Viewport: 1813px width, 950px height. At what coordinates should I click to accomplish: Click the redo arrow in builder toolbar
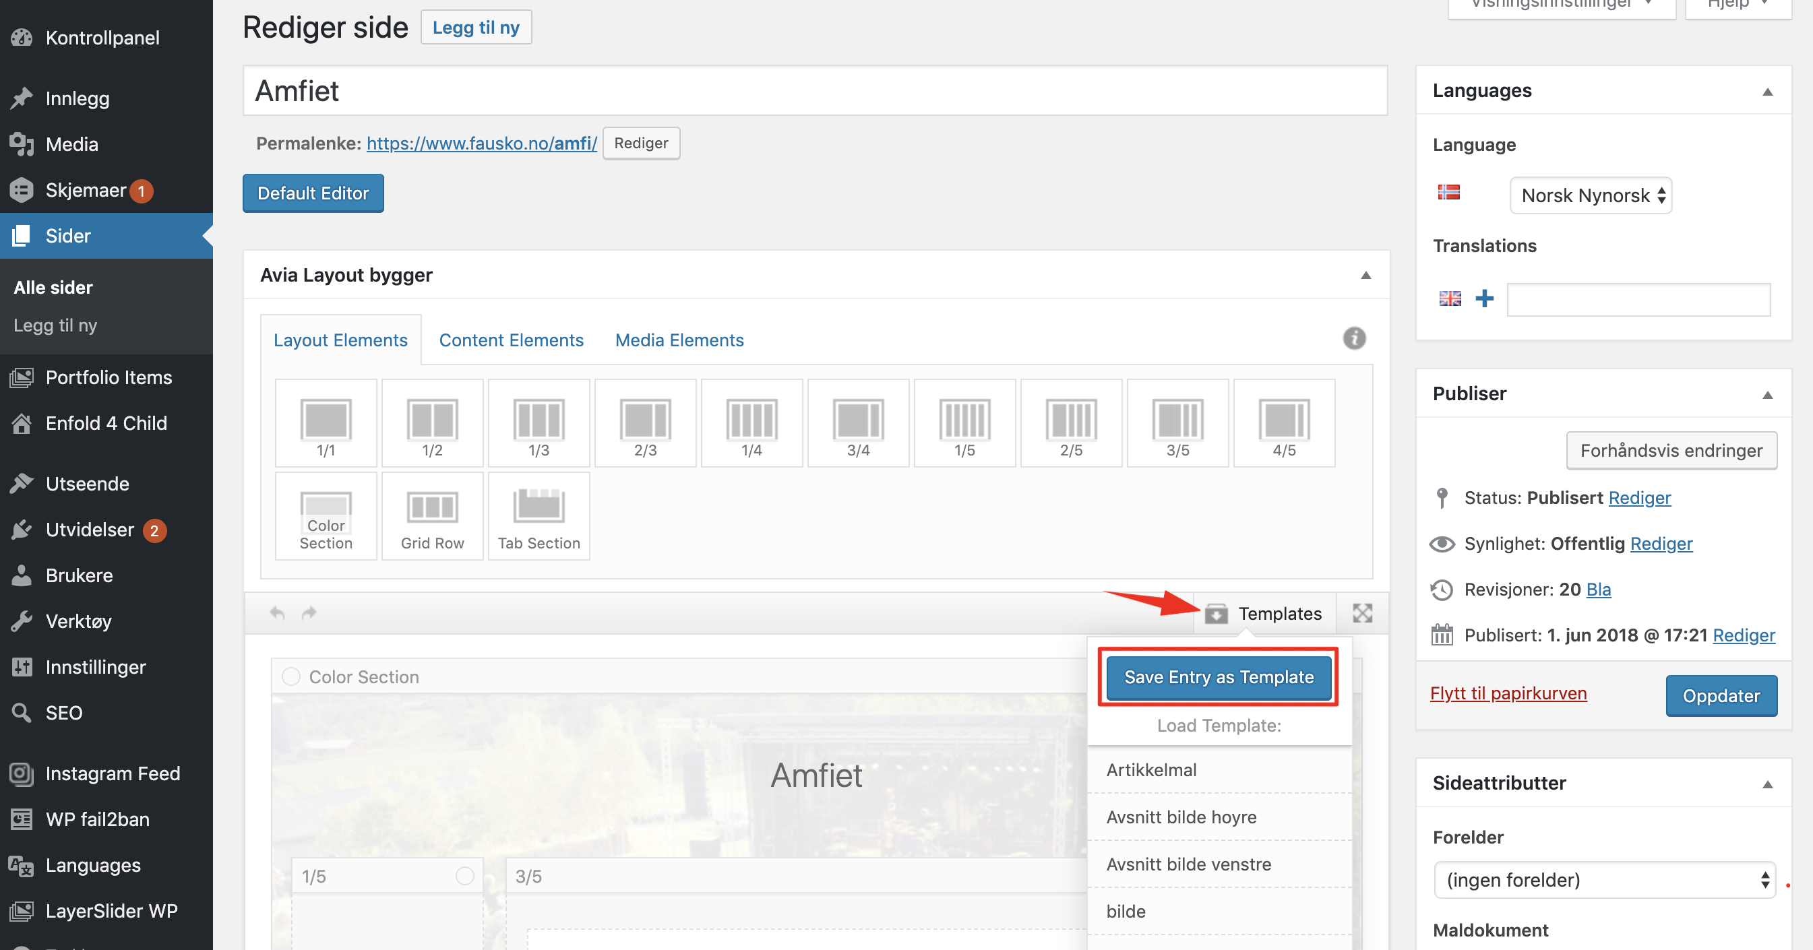[x=309, y=613]
